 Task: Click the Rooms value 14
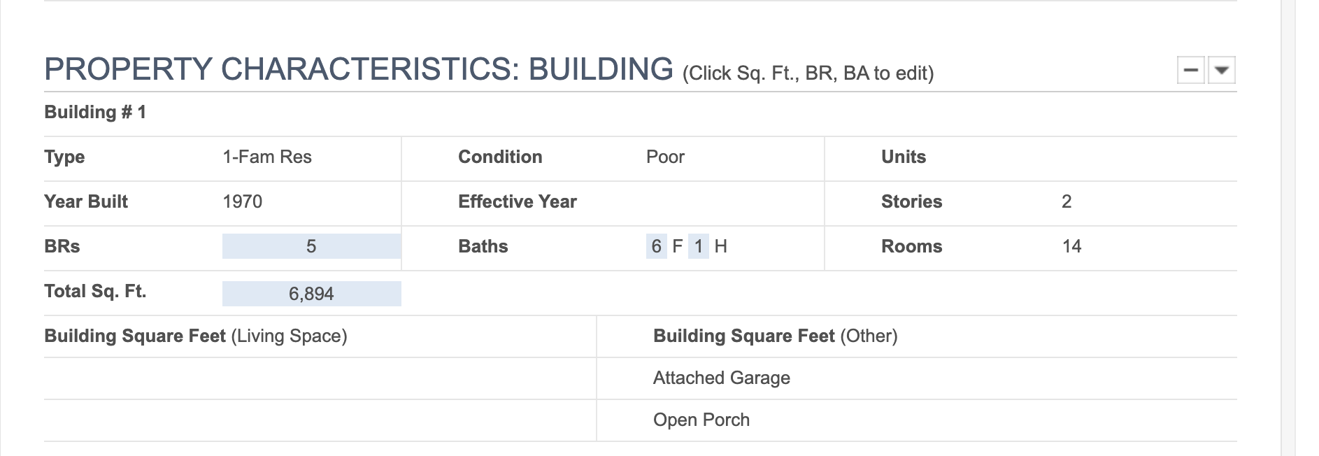point(1071,246)
